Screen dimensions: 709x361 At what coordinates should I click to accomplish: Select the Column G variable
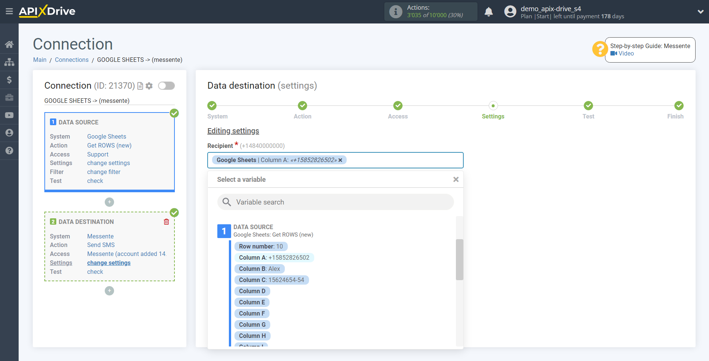pos(252,324)
